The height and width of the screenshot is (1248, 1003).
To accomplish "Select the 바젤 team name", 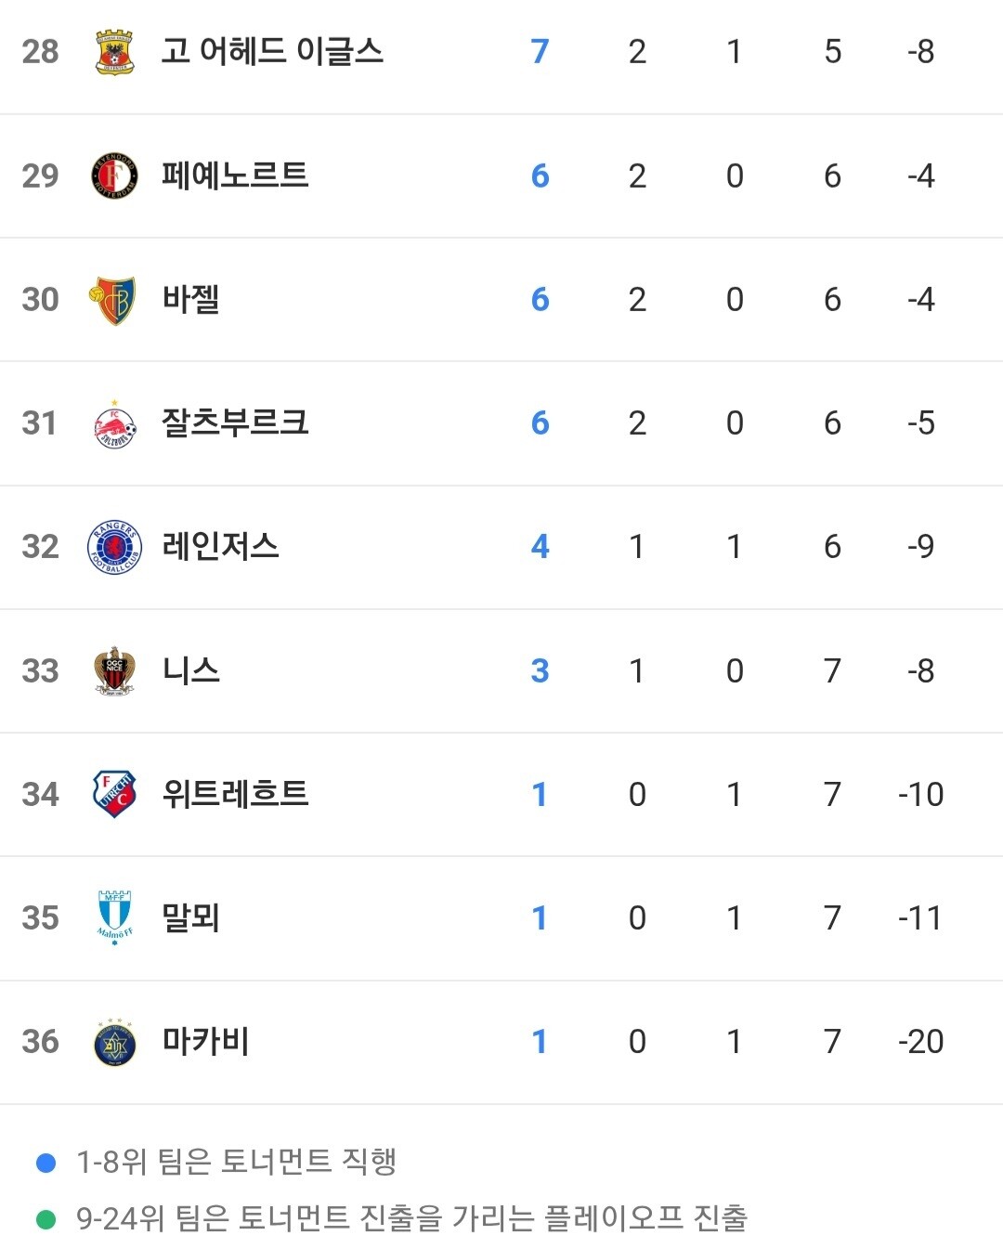I will tap(190, 299).
